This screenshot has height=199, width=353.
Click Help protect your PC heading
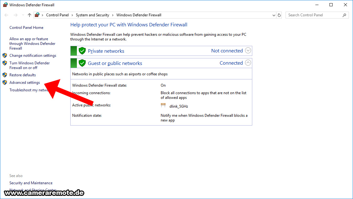[129, 25]
